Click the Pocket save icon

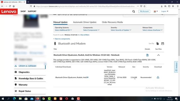(141, 6)
